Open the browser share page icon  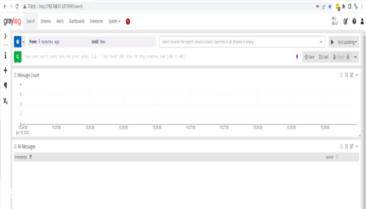[x=324, y=6]
